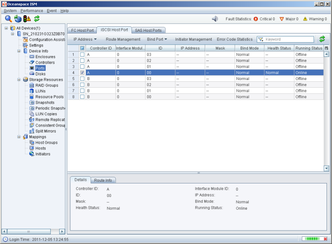Screen dimensions: 332x244
Task: Open the Performance menu
Action: pyautogui.click(x=32, y=11)
